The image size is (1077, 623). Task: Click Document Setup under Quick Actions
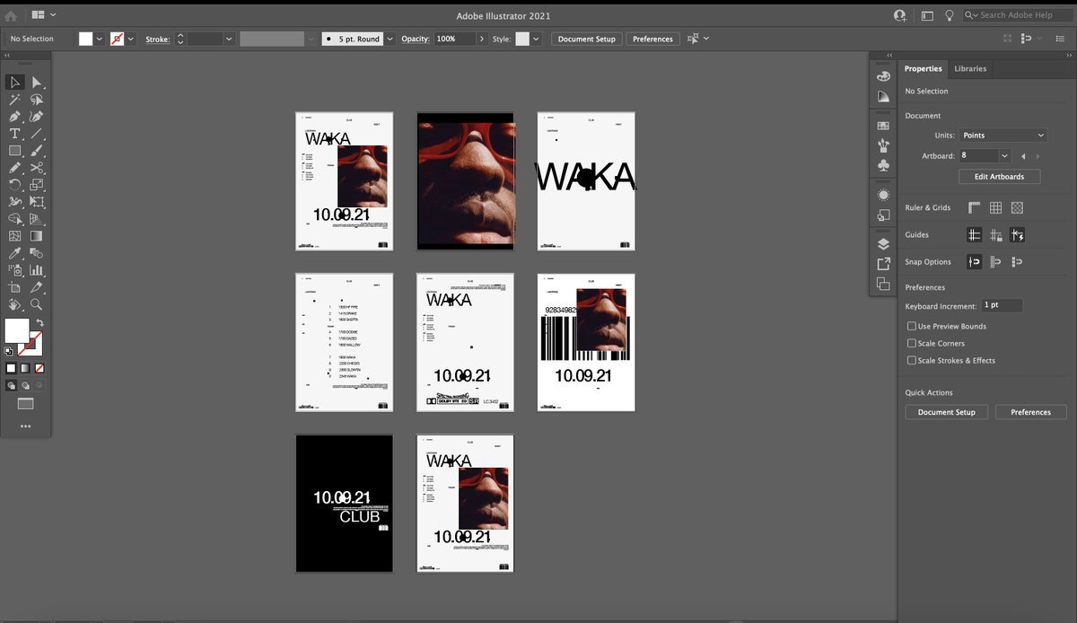click(946, 412)
